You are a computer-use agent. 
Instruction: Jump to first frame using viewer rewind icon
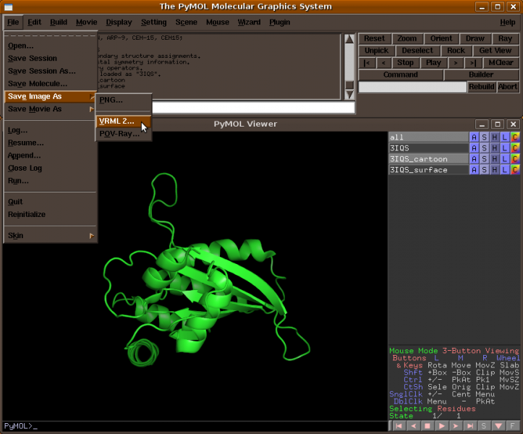(398, 426)
